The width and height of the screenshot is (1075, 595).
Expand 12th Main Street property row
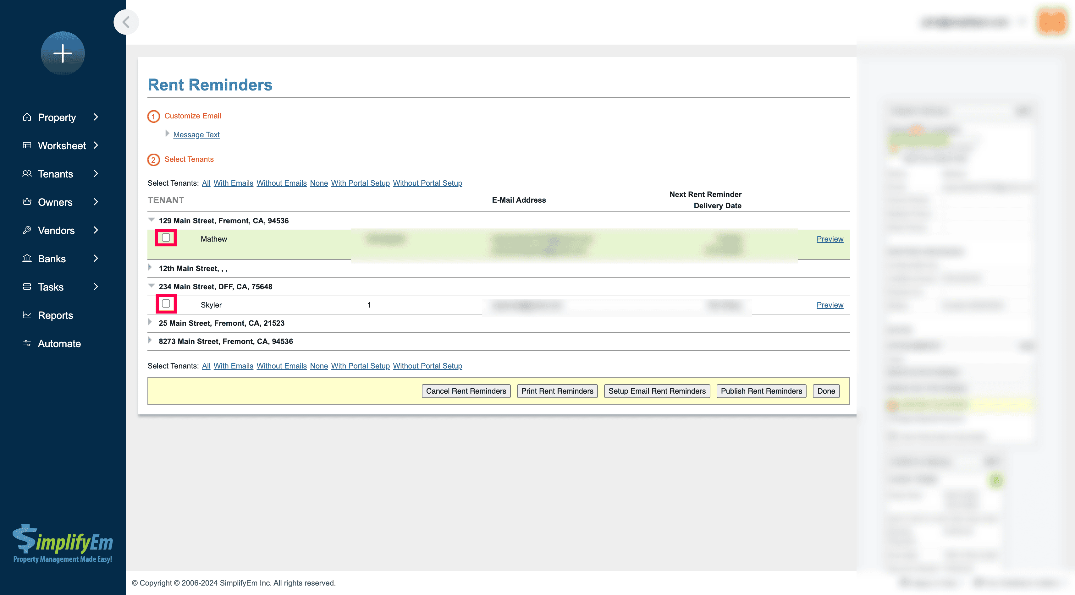coord(150,268)
